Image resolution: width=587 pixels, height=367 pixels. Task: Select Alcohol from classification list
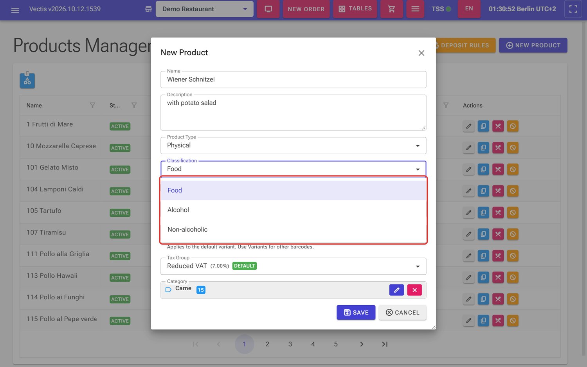(293, 210)
